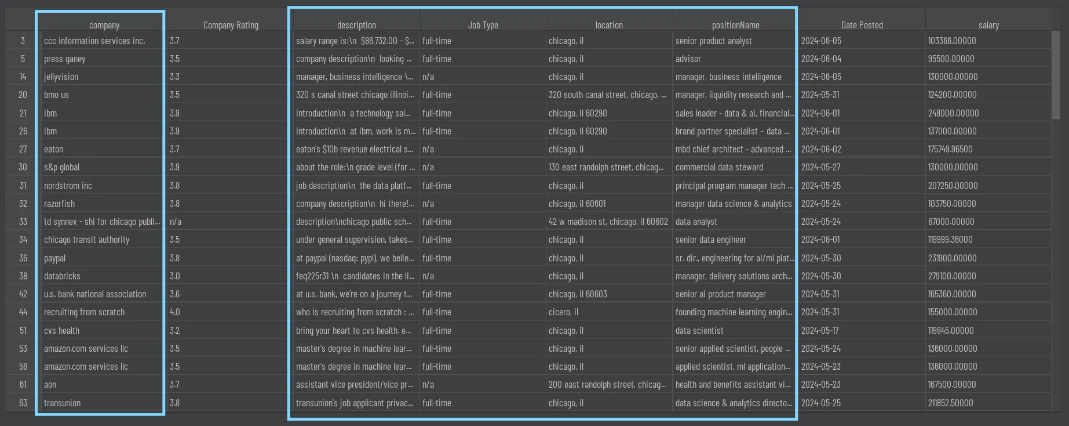Click 'chicago transit authority' cell
The image size is (1069, 426).
[x=104, y=239]
